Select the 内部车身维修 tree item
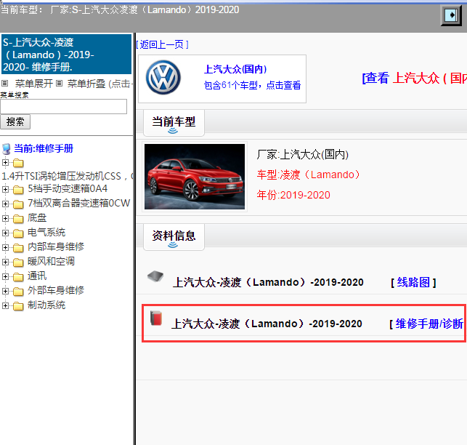 [x=56, y=246]
